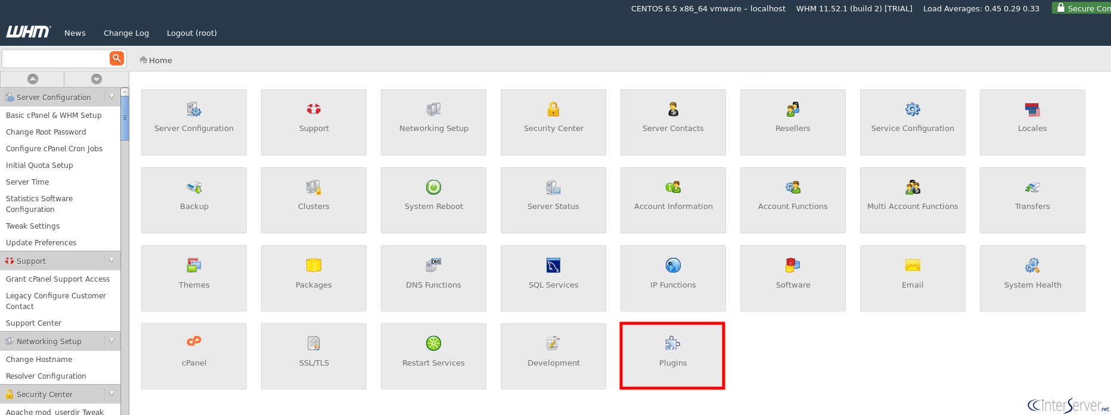
Task: Open the System Reboot power tile
Action: click(433, 200)
